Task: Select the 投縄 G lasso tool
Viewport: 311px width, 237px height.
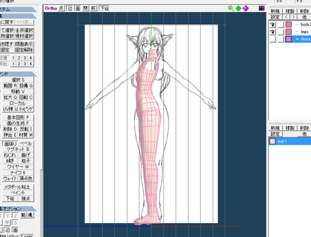Action: (x=26, y=86)
